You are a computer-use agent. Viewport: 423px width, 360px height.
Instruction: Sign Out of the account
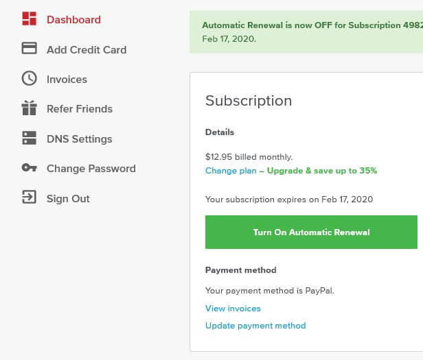(x=68, y=199)
